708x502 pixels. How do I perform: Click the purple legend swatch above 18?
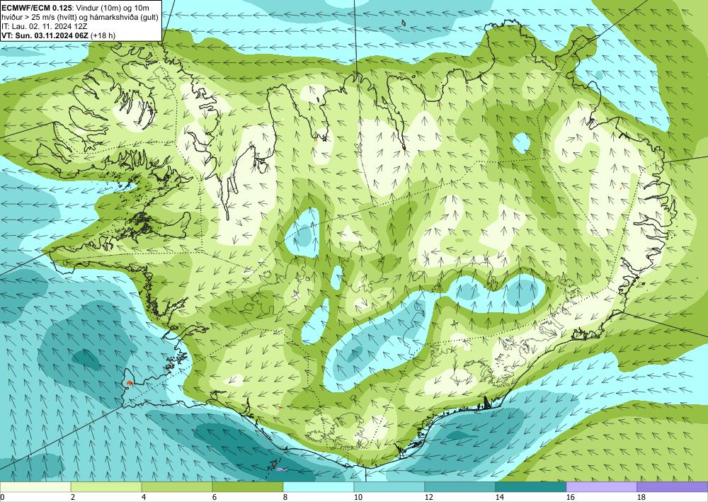673,486
